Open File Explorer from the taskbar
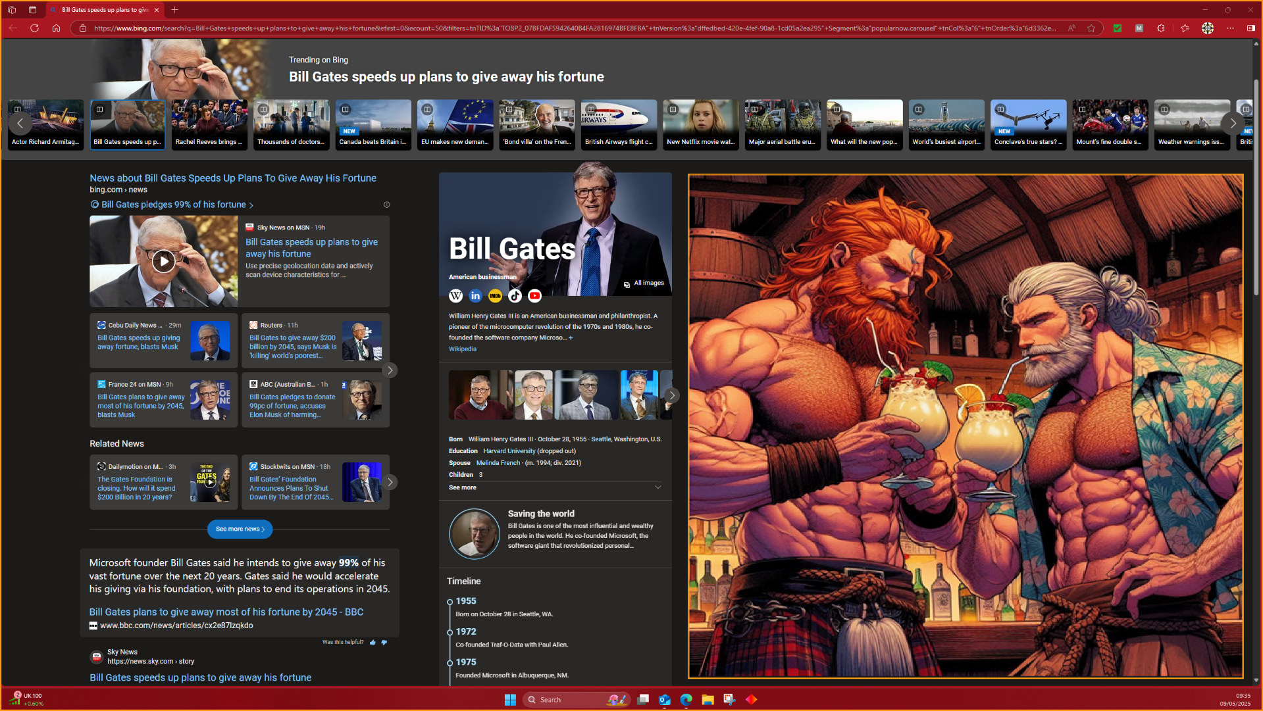 pyautogui.click(x=708, y=699)
